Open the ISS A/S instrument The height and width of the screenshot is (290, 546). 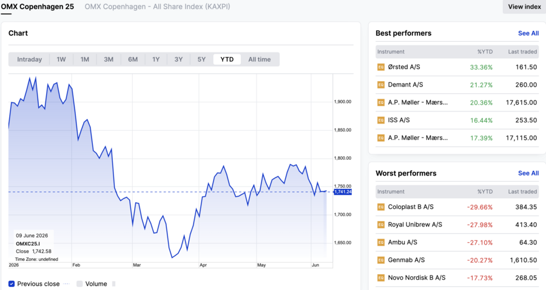(x=399, y=120)
